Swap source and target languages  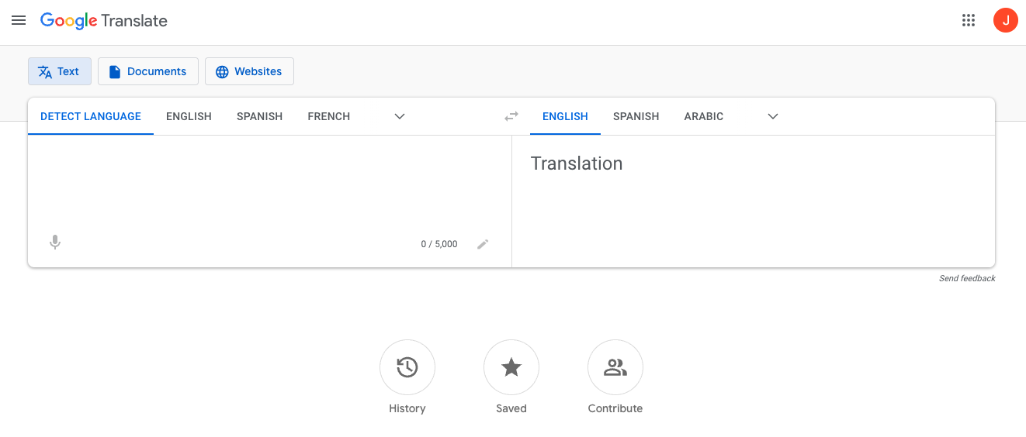tap(511, 116)
